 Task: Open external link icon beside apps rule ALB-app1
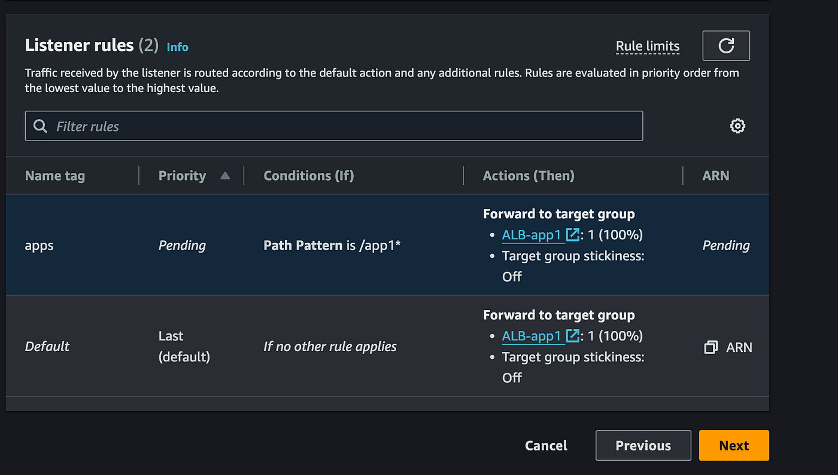(573, 235)
